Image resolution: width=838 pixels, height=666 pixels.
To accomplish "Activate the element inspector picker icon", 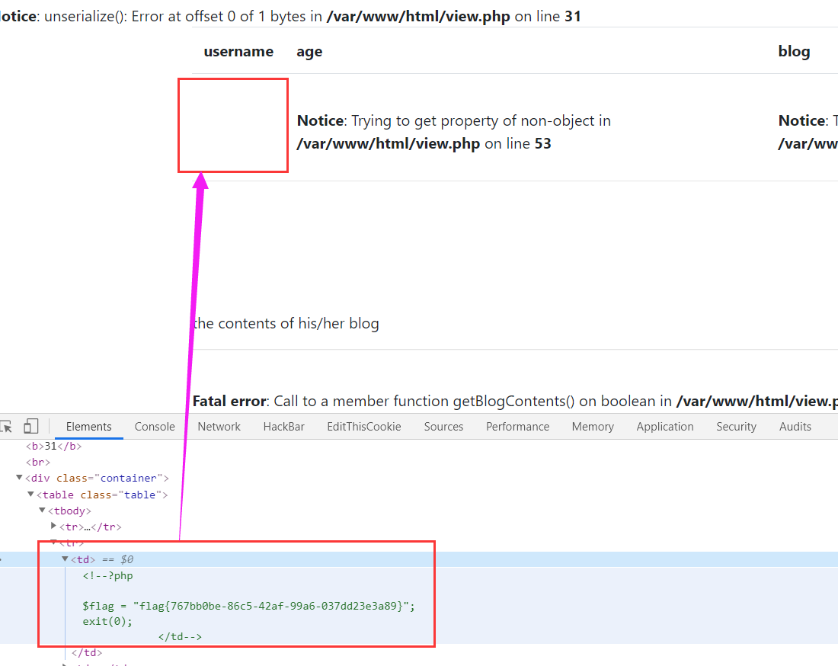I will coord(6,426).
